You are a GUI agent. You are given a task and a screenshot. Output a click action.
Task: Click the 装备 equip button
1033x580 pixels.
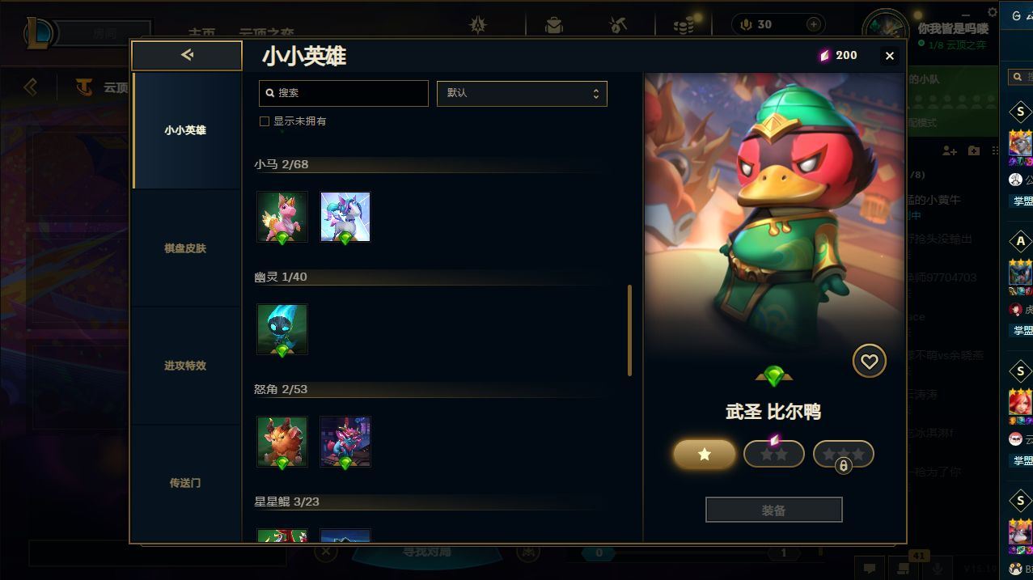tap(774, 510)
